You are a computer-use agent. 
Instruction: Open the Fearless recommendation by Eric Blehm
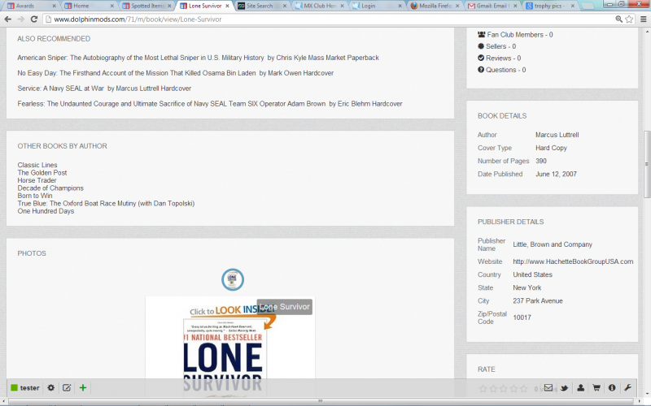pos(210,104)
